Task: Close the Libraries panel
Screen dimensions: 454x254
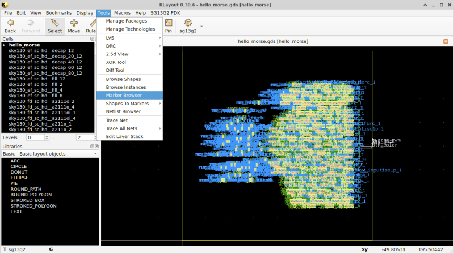Action: pos(96,146)
